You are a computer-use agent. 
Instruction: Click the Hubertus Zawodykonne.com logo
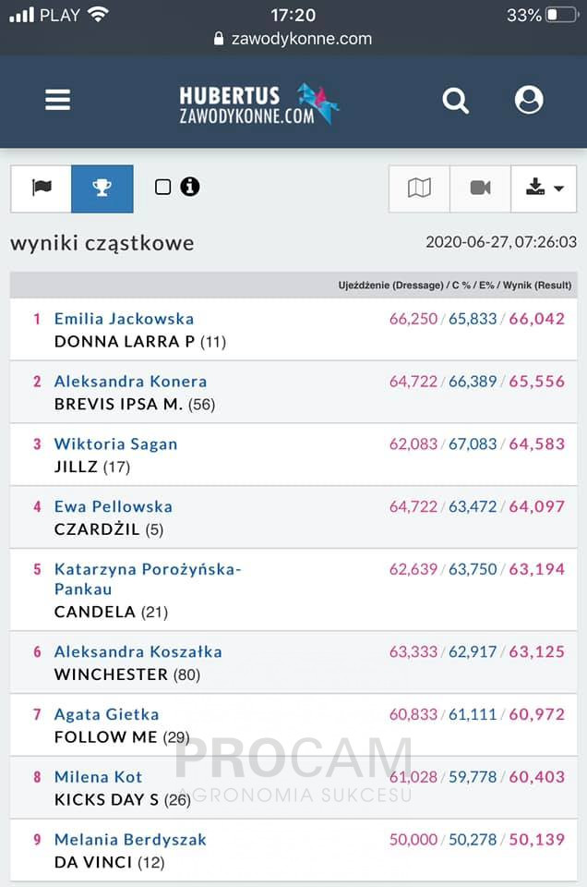pos(258,103)
